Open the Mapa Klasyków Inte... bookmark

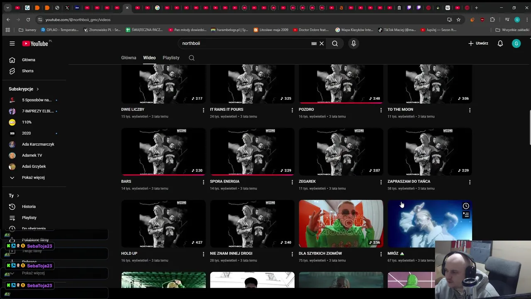[354, 30]
